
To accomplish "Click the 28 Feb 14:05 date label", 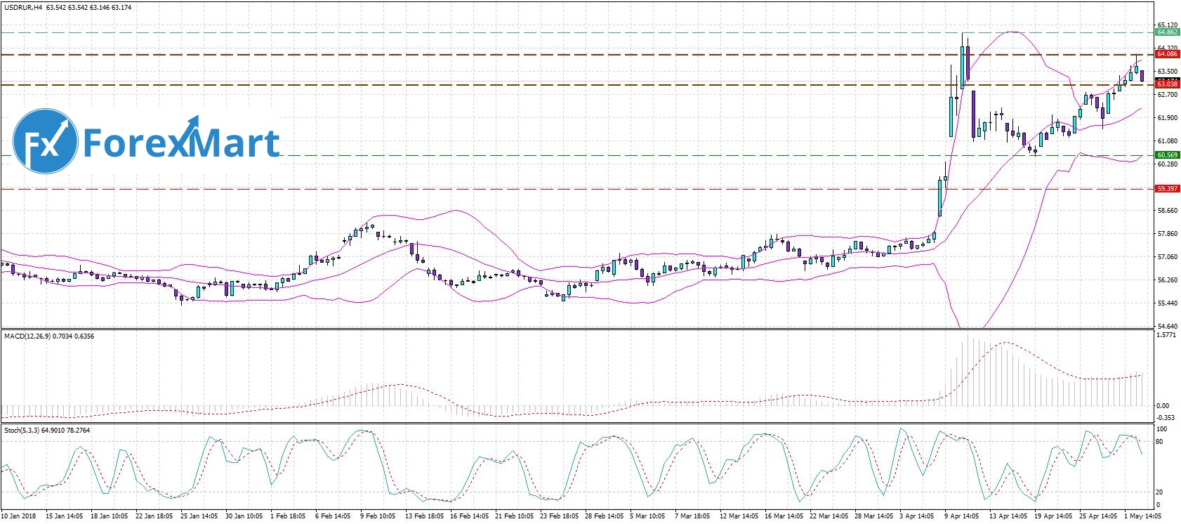I will [x=604, y=516].
